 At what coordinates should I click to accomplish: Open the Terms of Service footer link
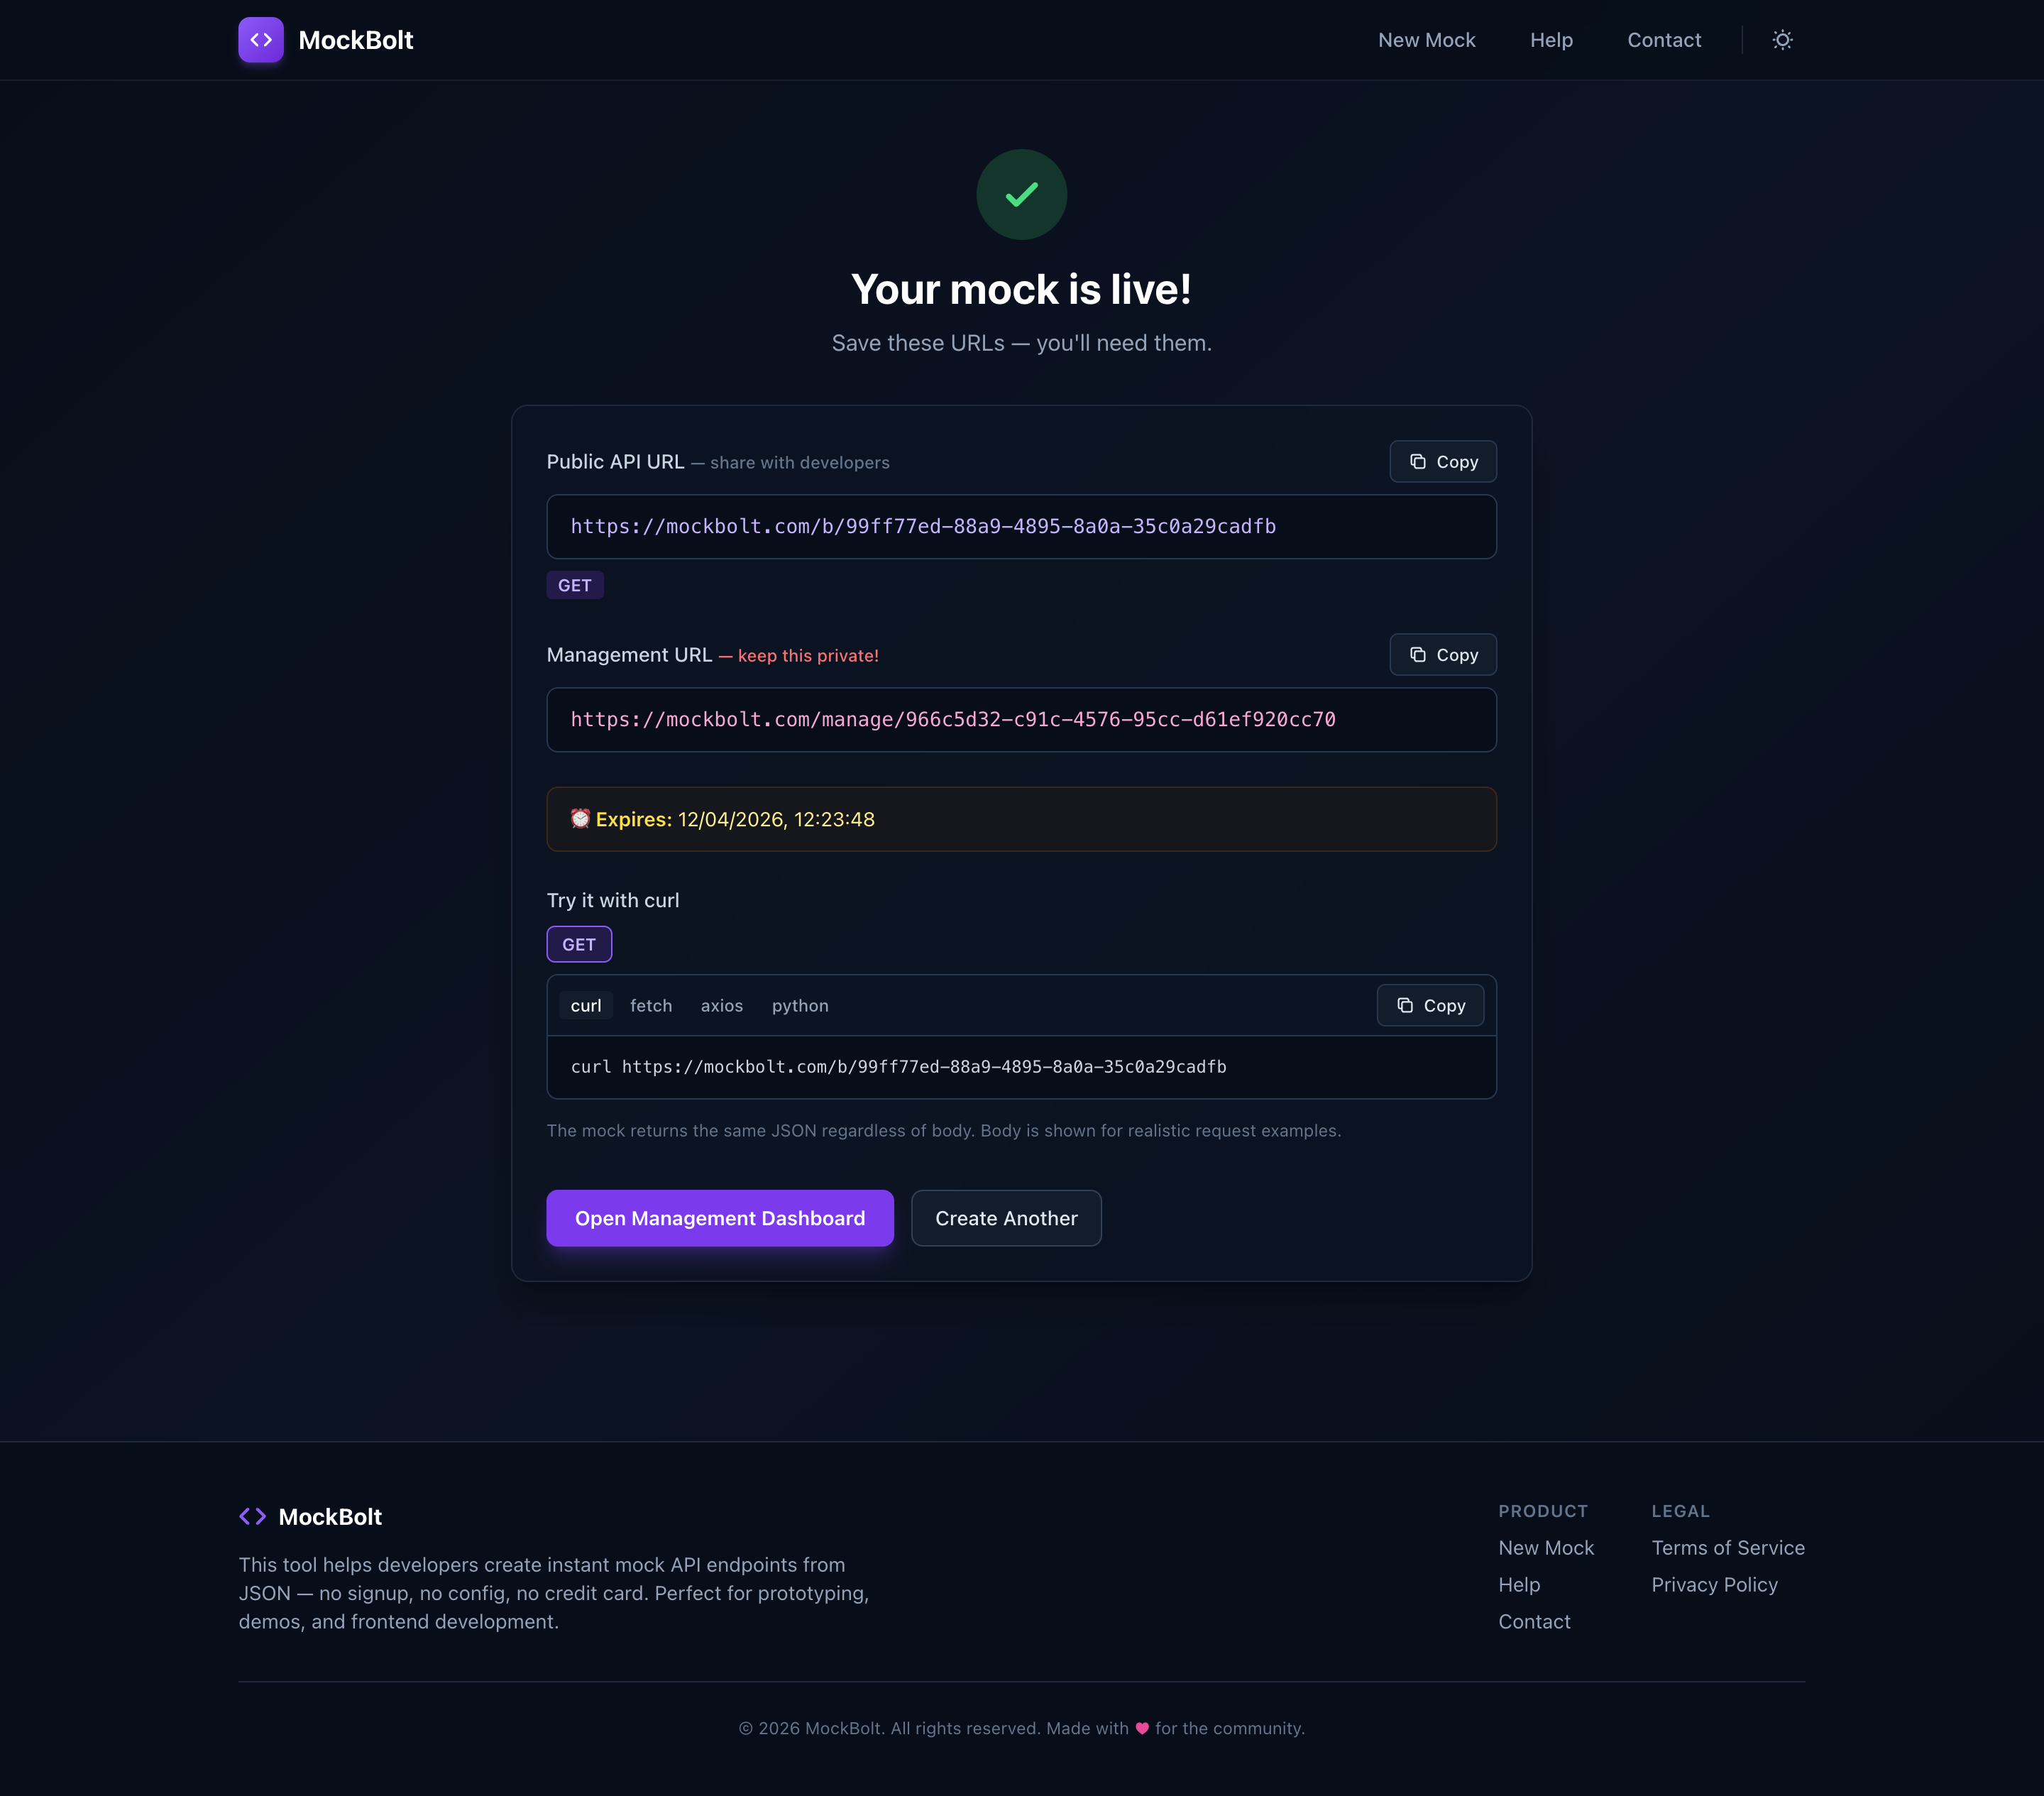point(1727,1548)
